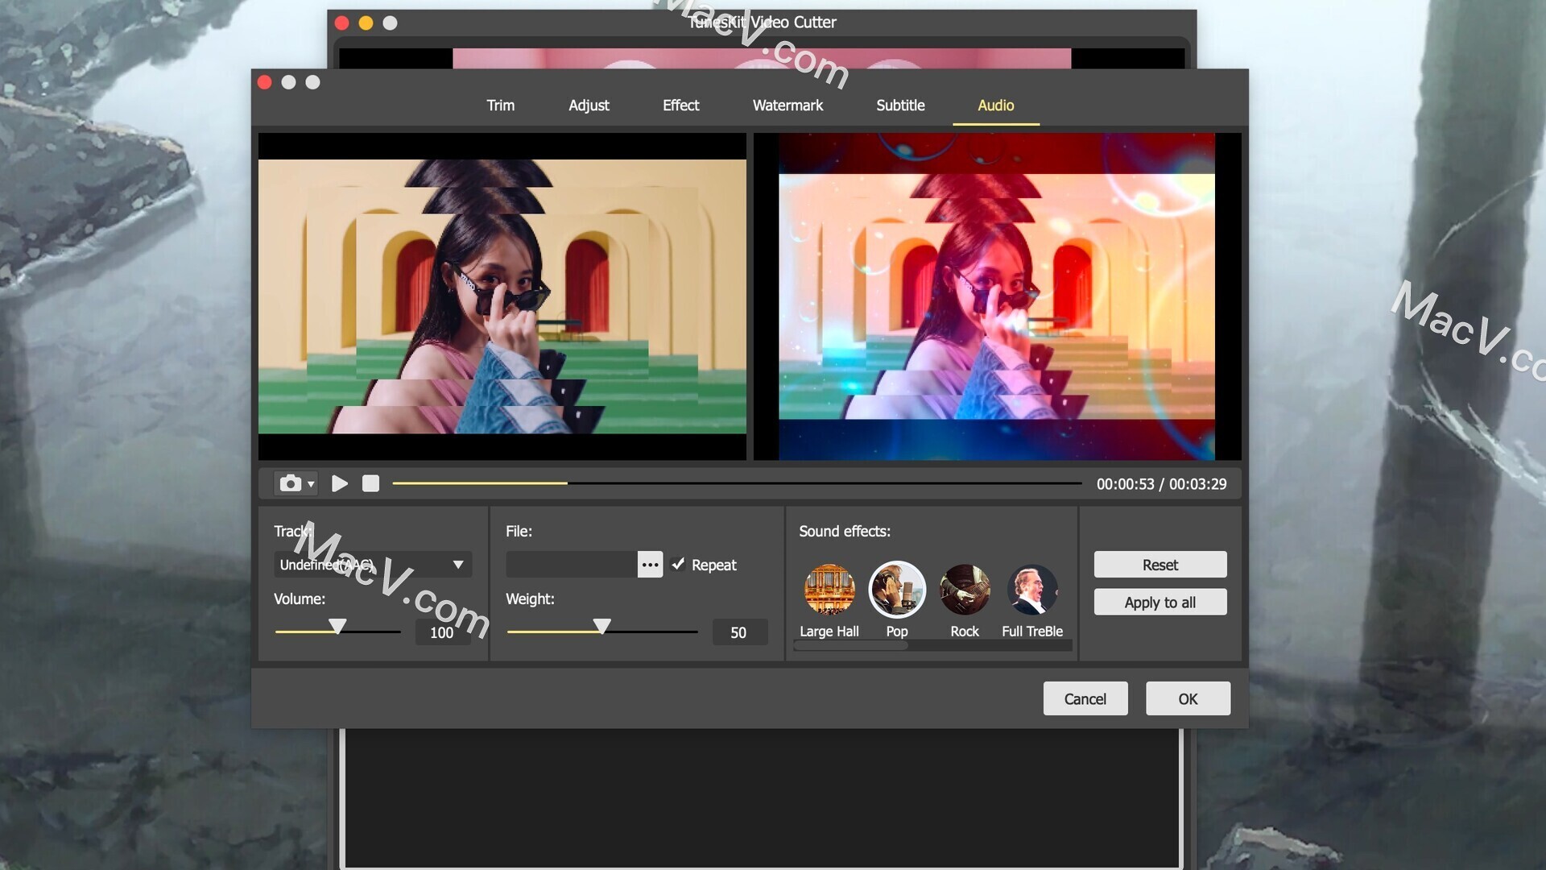Open the Watermark tab

787,106
